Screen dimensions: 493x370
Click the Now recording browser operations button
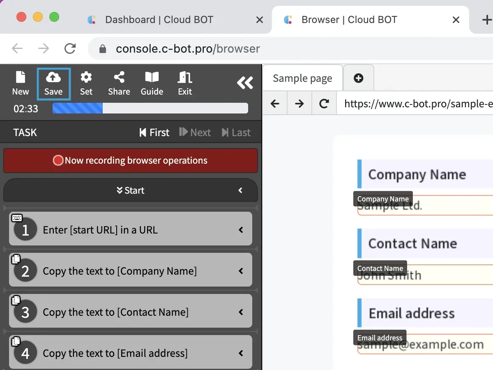click(131, 160)
